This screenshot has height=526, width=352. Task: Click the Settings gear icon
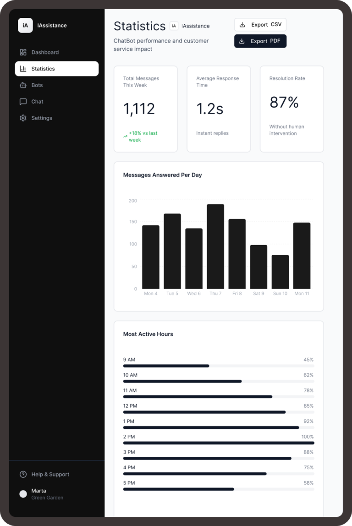tap(23, 118)
